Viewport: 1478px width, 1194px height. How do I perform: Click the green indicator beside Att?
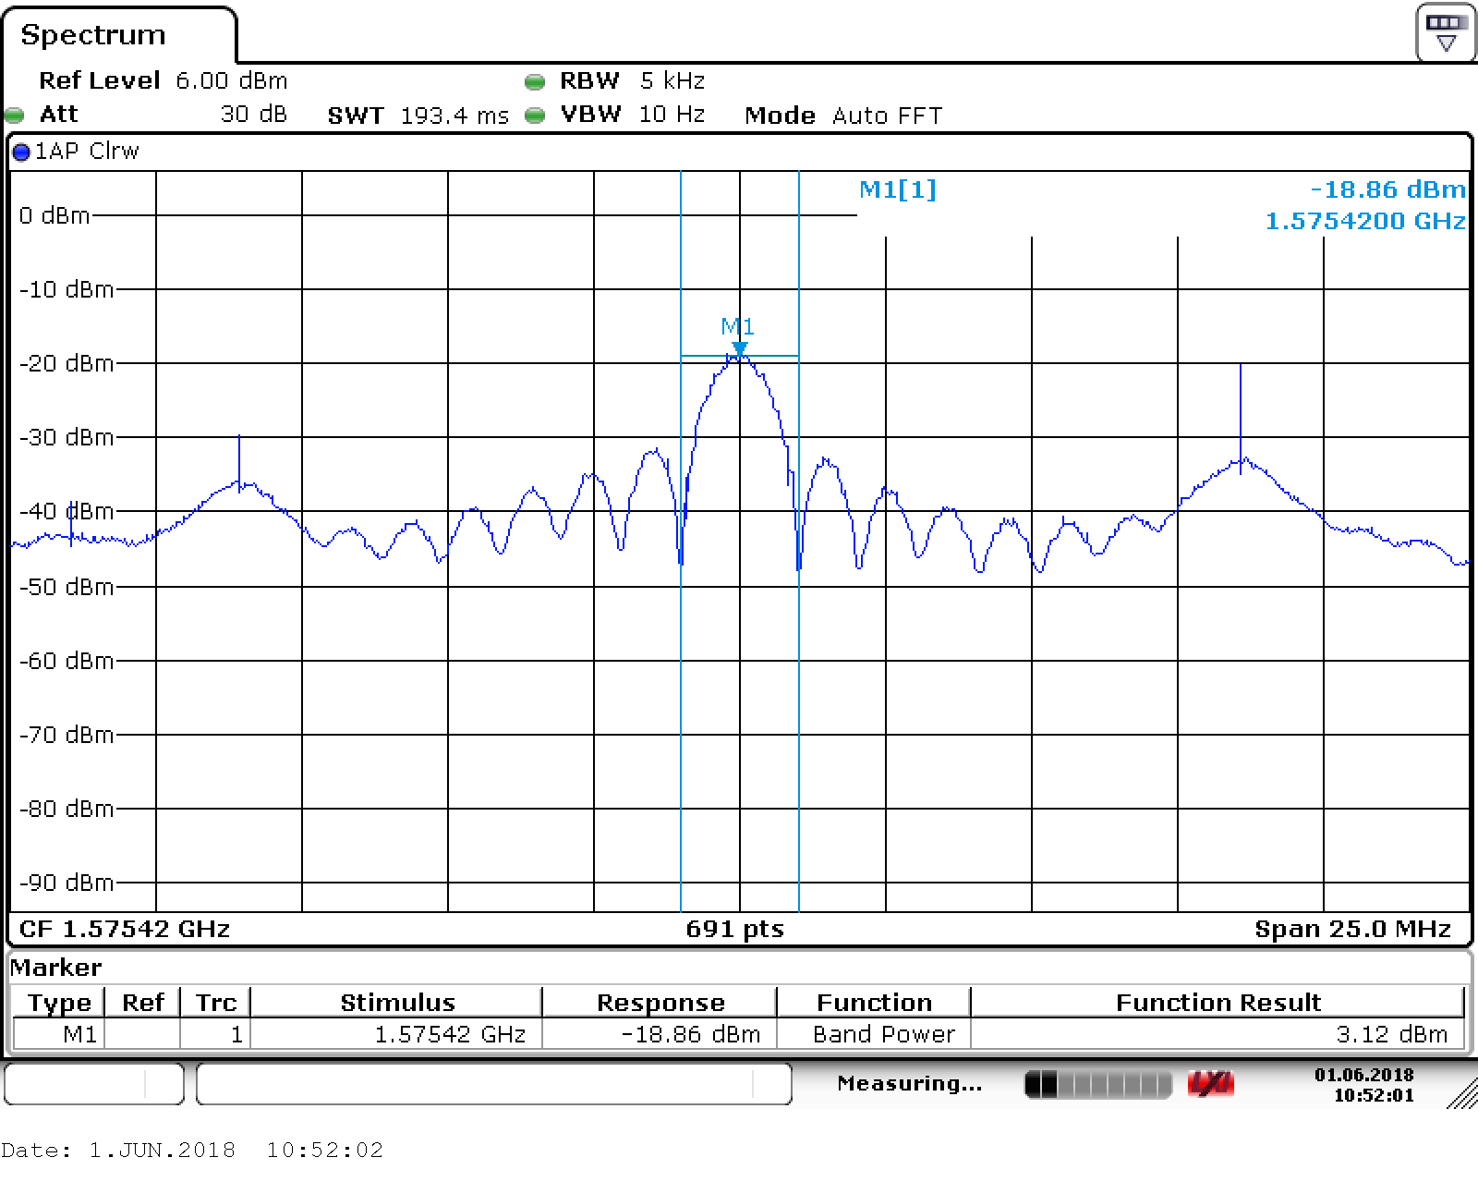pos(15,116)
